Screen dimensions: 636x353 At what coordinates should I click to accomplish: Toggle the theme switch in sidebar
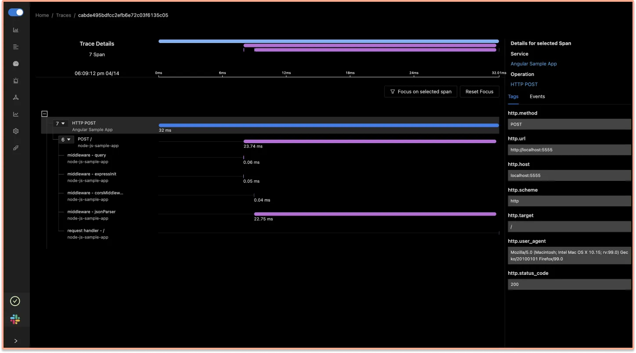pyautogui.click(x=16, y=12)
